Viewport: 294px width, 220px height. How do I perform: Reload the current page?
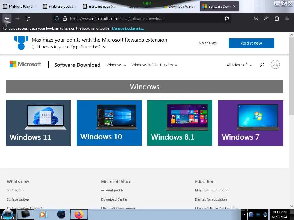(x=28, y=19)
